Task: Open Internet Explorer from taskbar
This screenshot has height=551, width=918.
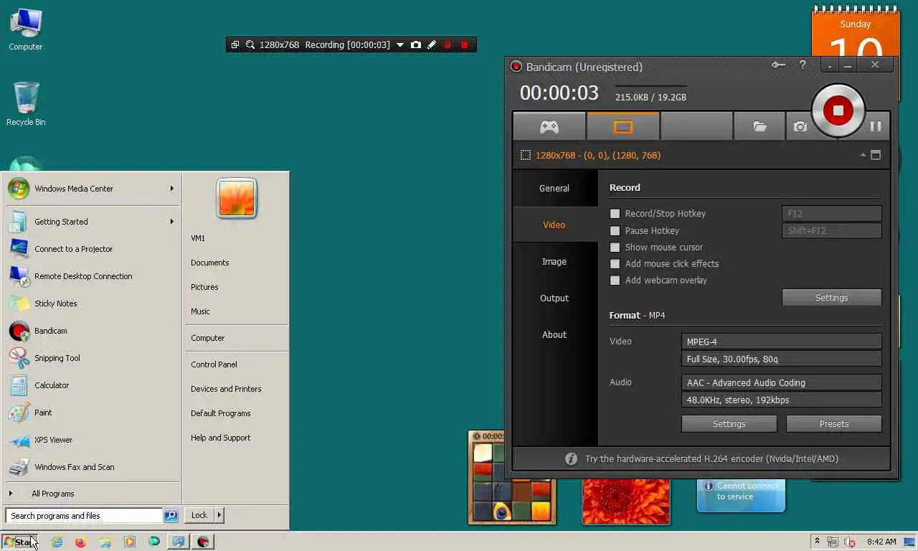Action: [57, 542]
